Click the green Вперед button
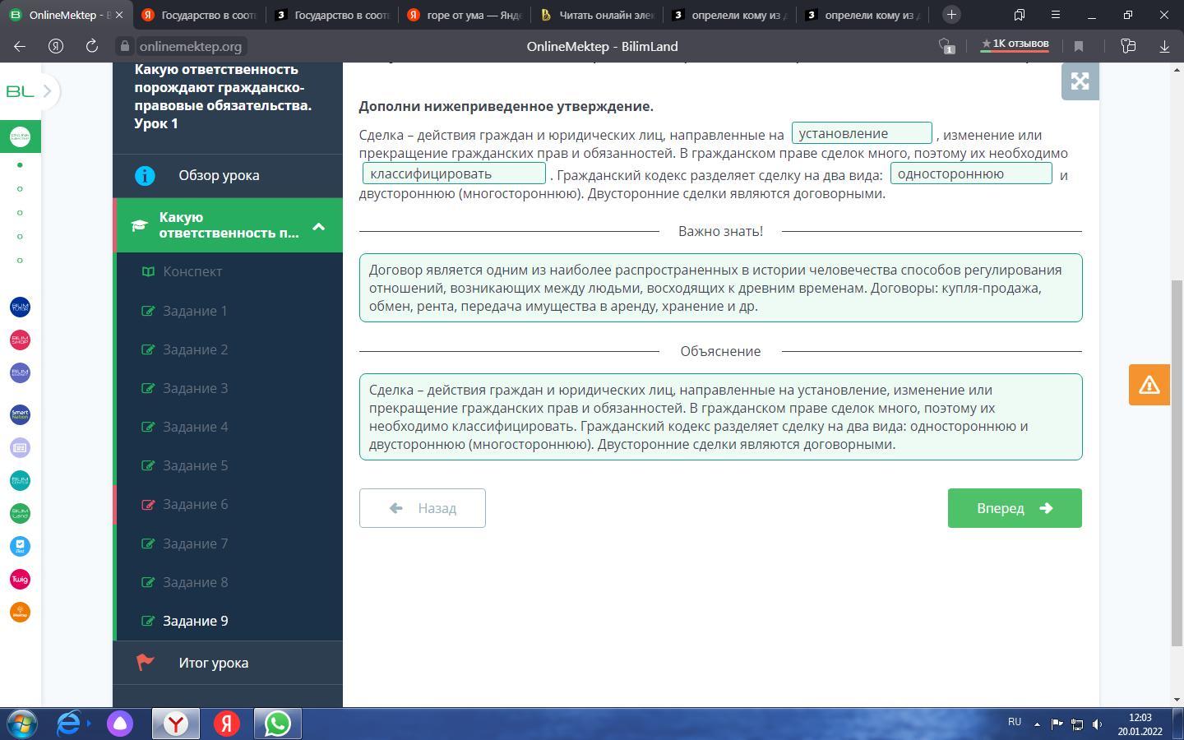This screenshot has width=1184, height=740. click(1014, 508)
